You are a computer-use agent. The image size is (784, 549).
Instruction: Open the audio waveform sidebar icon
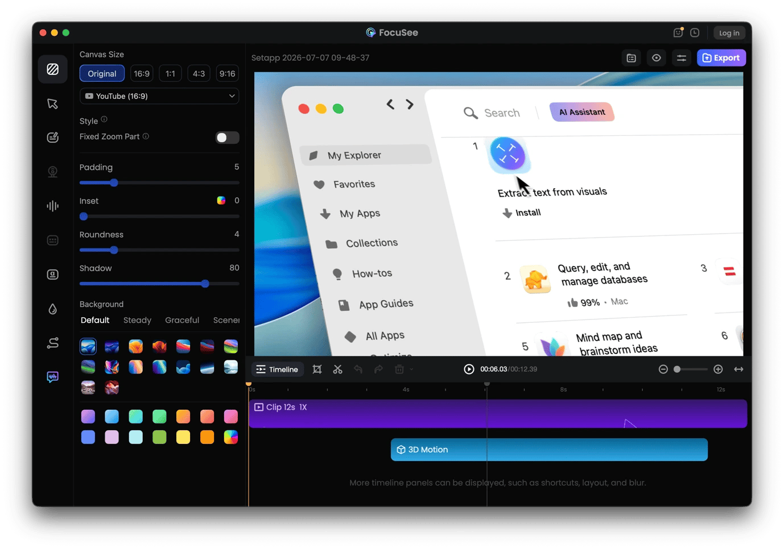(x=53, y=206)
